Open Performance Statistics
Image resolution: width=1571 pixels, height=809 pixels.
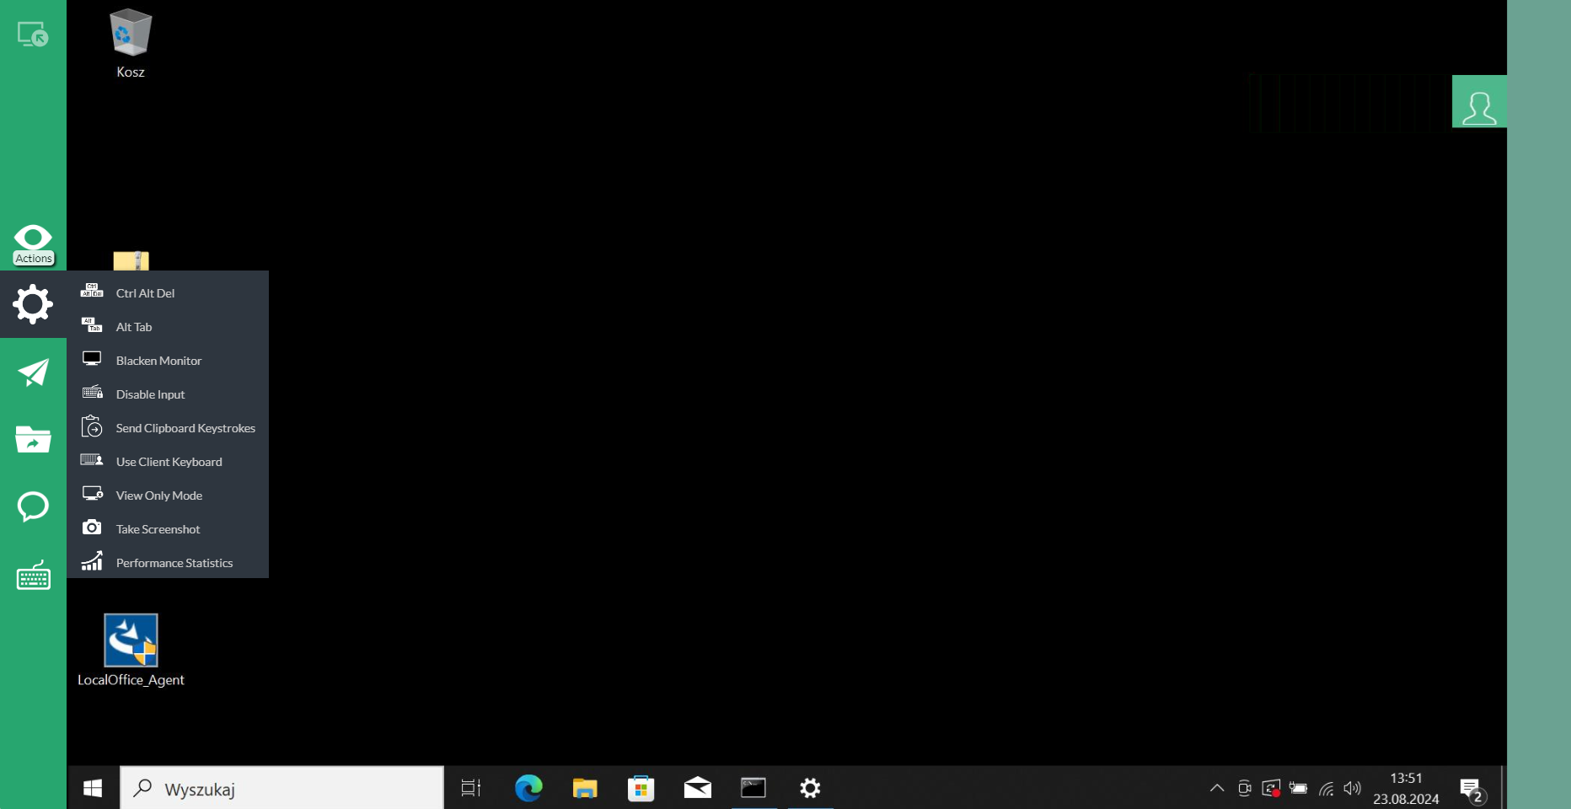pyautogui.click(x=174, y=562)
